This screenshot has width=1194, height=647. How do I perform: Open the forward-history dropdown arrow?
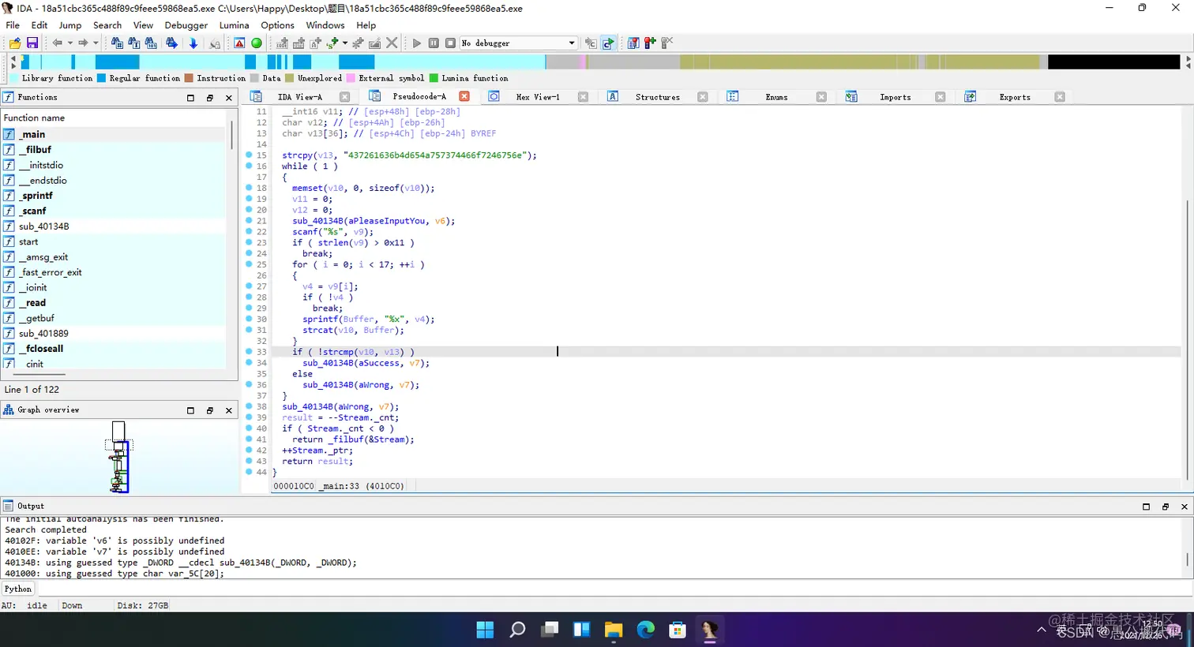click(x=96, y=43)
